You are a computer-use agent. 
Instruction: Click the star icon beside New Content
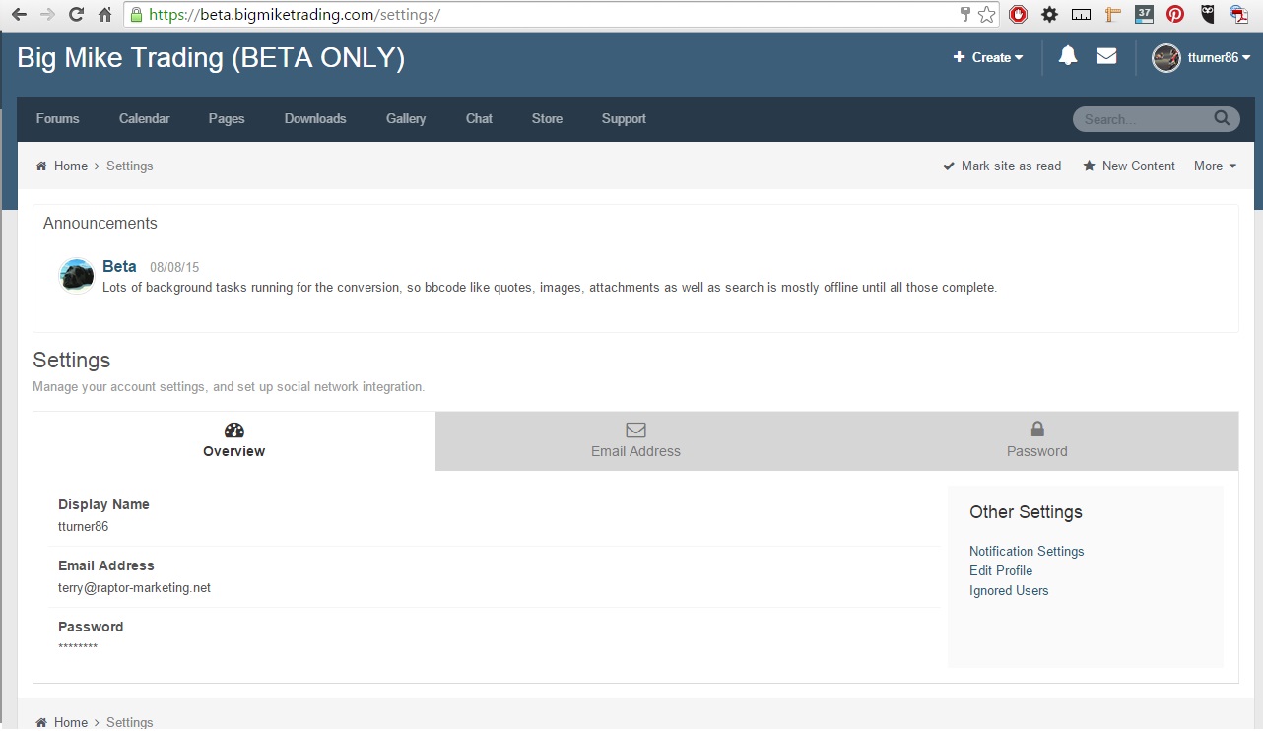coord(1089,166)
